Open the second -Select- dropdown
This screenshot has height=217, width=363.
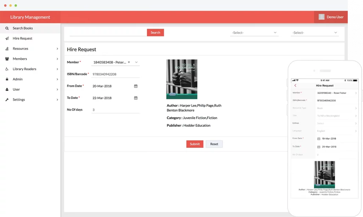(x=315, y=33)
